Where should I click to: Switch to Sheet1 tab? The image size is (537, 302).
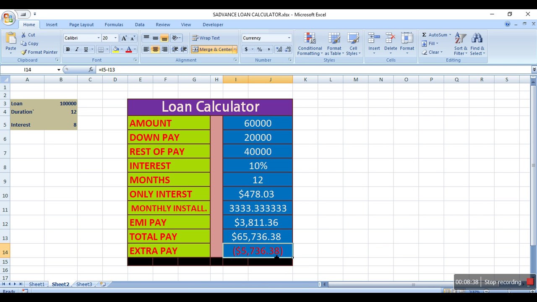(x=36, y=284)
